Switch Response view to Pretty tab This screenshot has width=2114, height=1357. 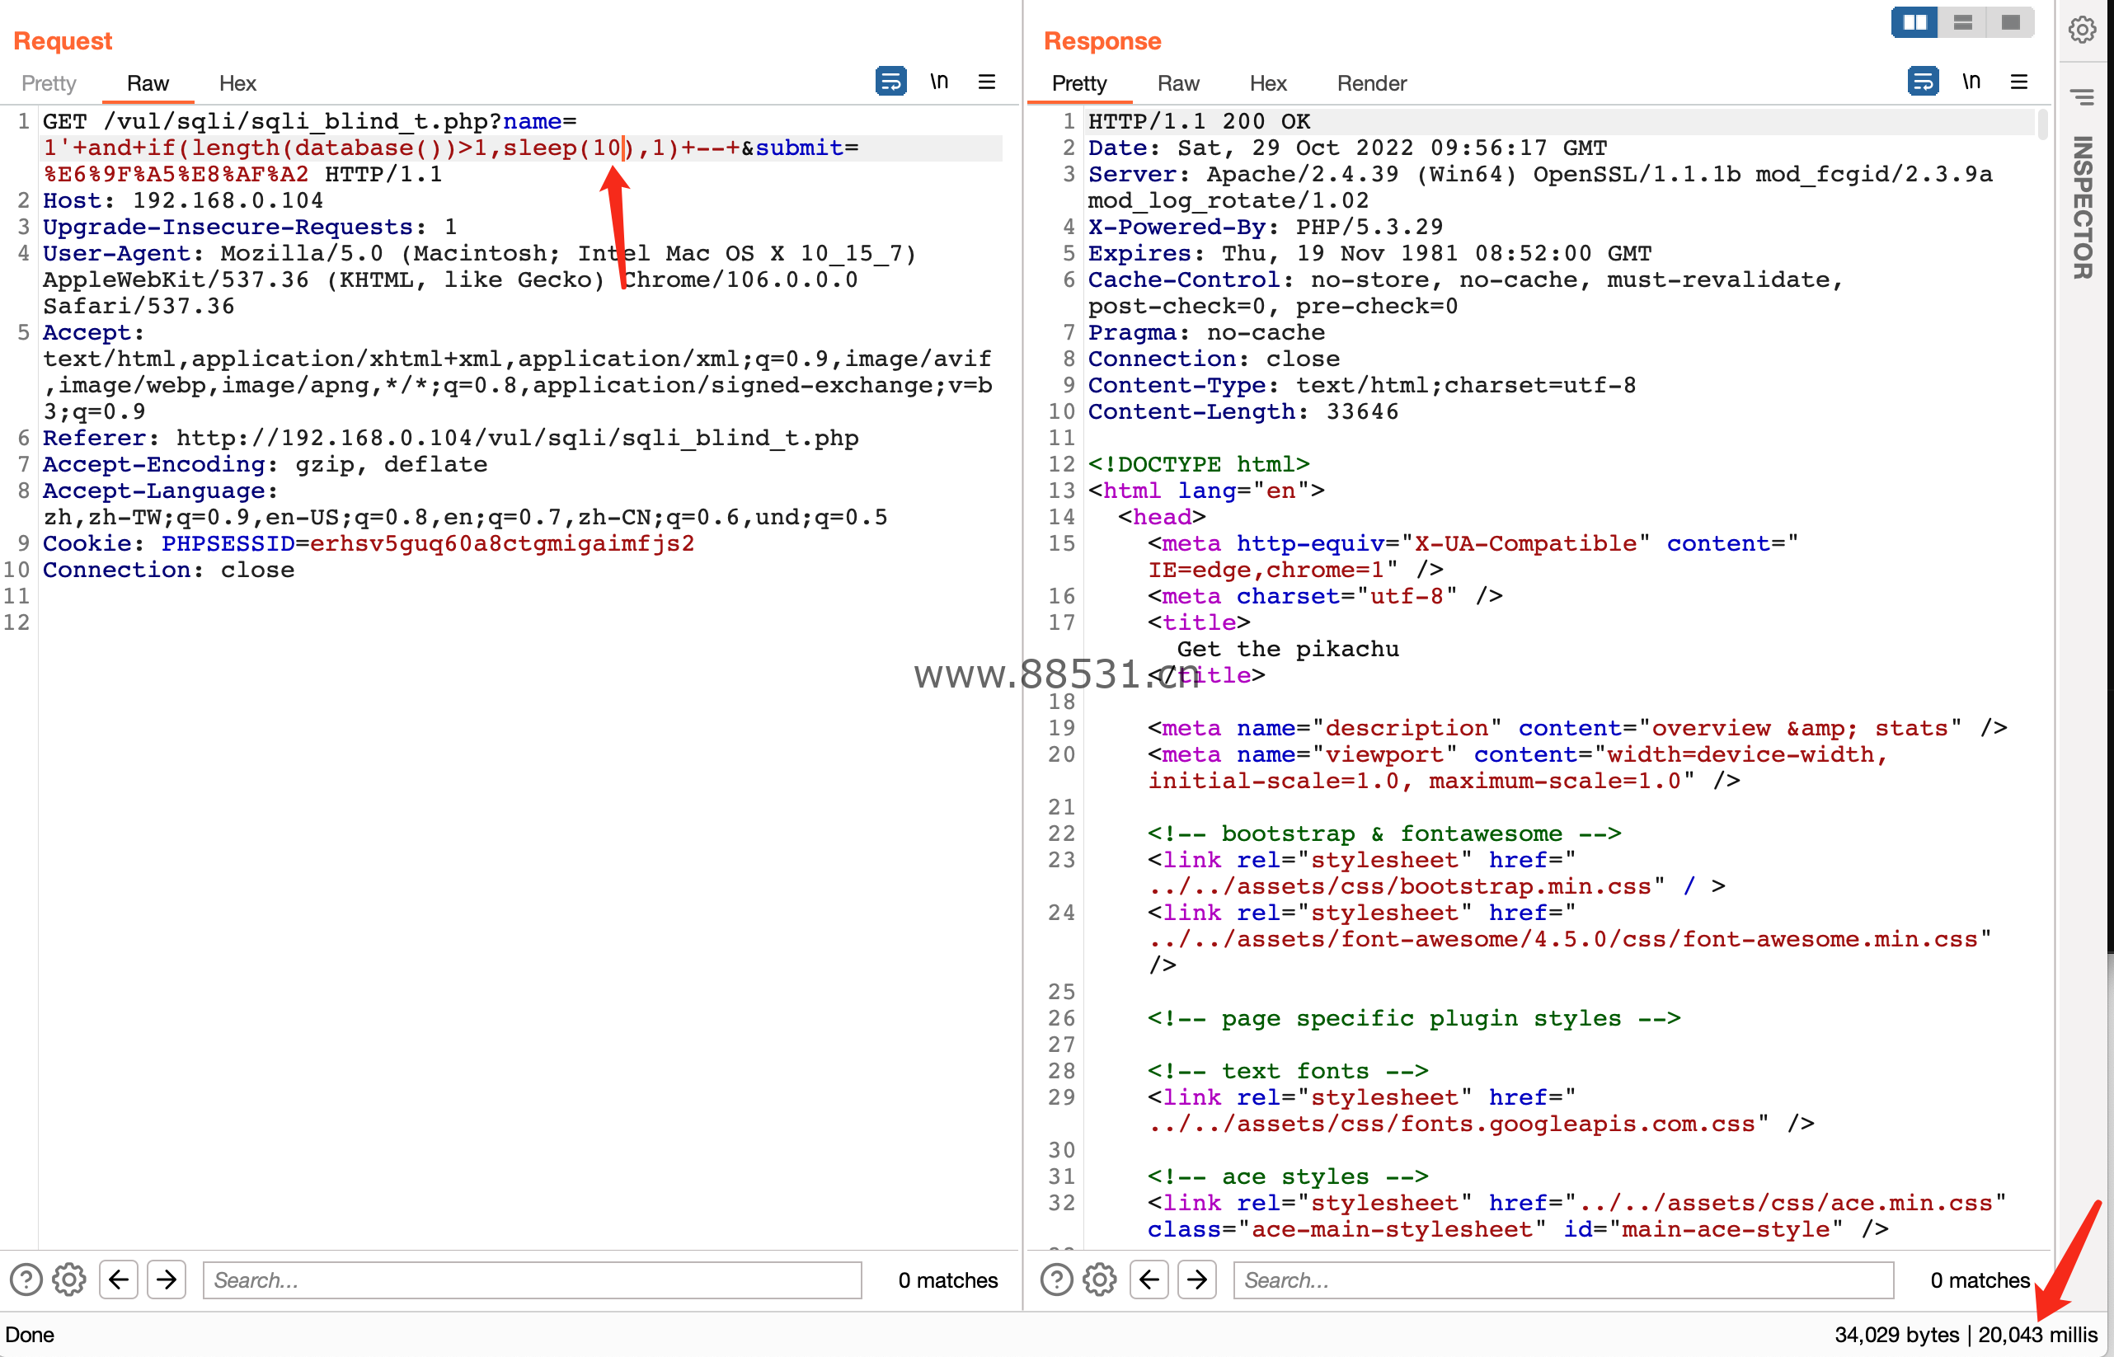(1078, 82)
